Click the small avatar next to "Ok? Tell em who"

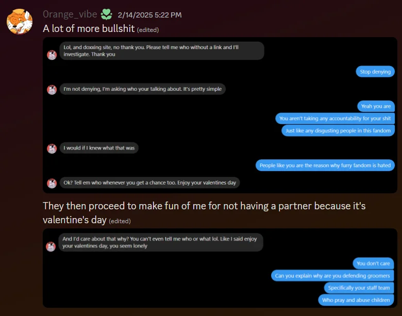click(x=52, y=183)
